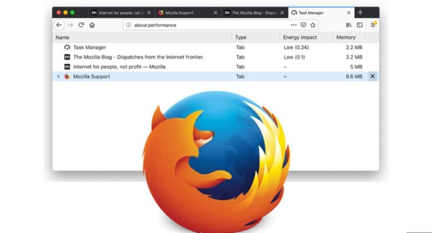Close the Mozilla Support browser tab

point(215,12)
